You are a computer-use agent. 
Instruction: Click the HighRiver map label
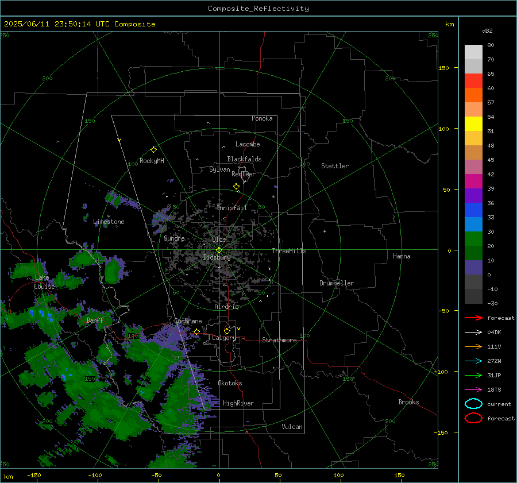(x=238, y=403)
